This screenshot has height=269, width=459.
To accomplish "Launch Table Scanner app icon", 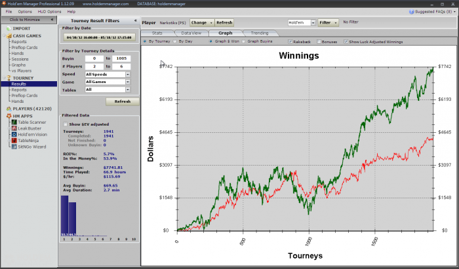I will pos(14,122).
